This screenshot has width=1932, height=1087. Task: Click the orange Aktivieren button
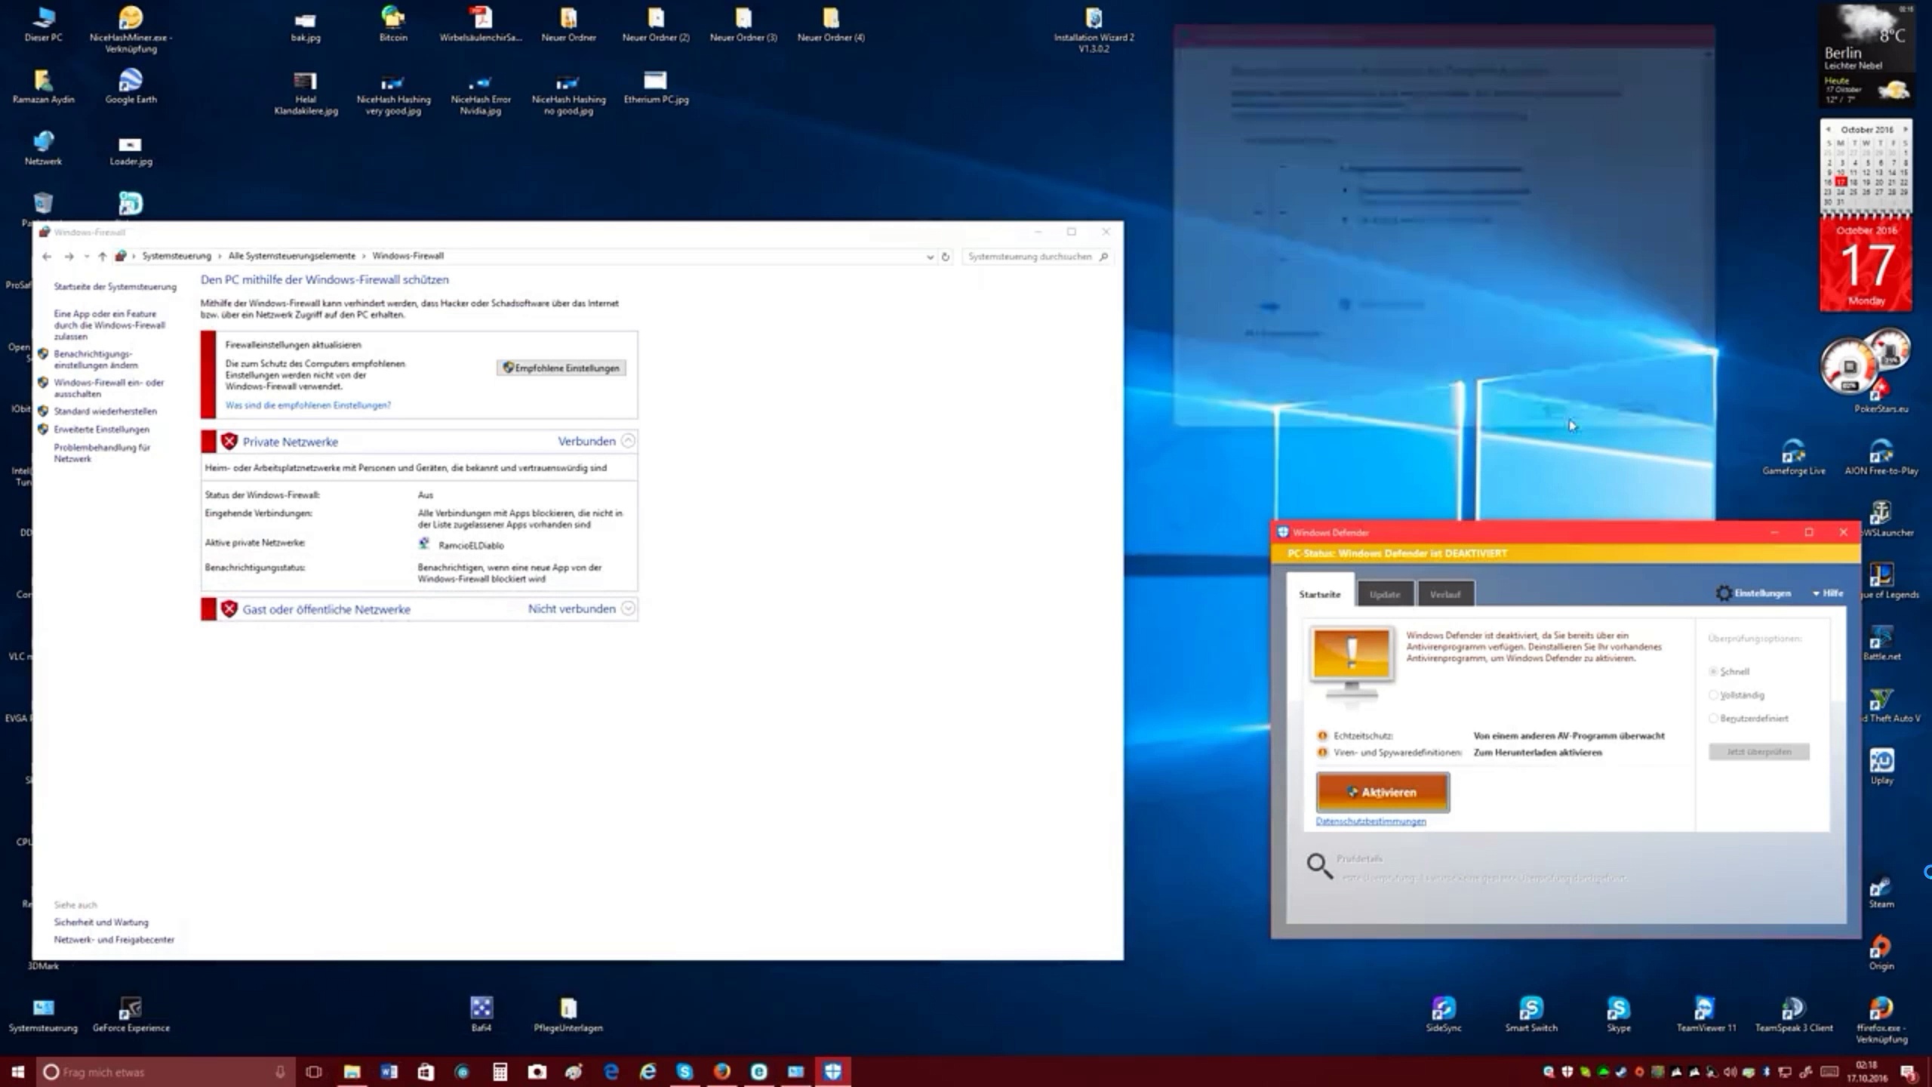click(x=1383, y=793)
